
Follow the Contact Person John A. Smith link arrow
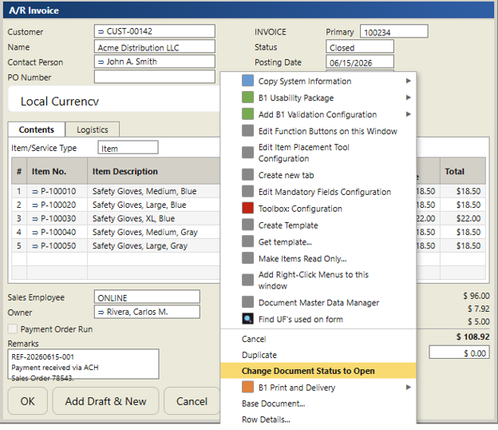click(101, 62)
